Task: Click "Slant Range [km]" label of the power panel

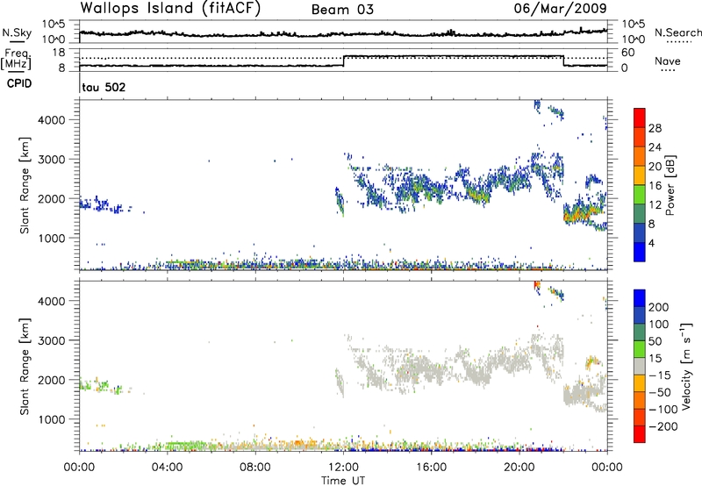Action: 25,185
